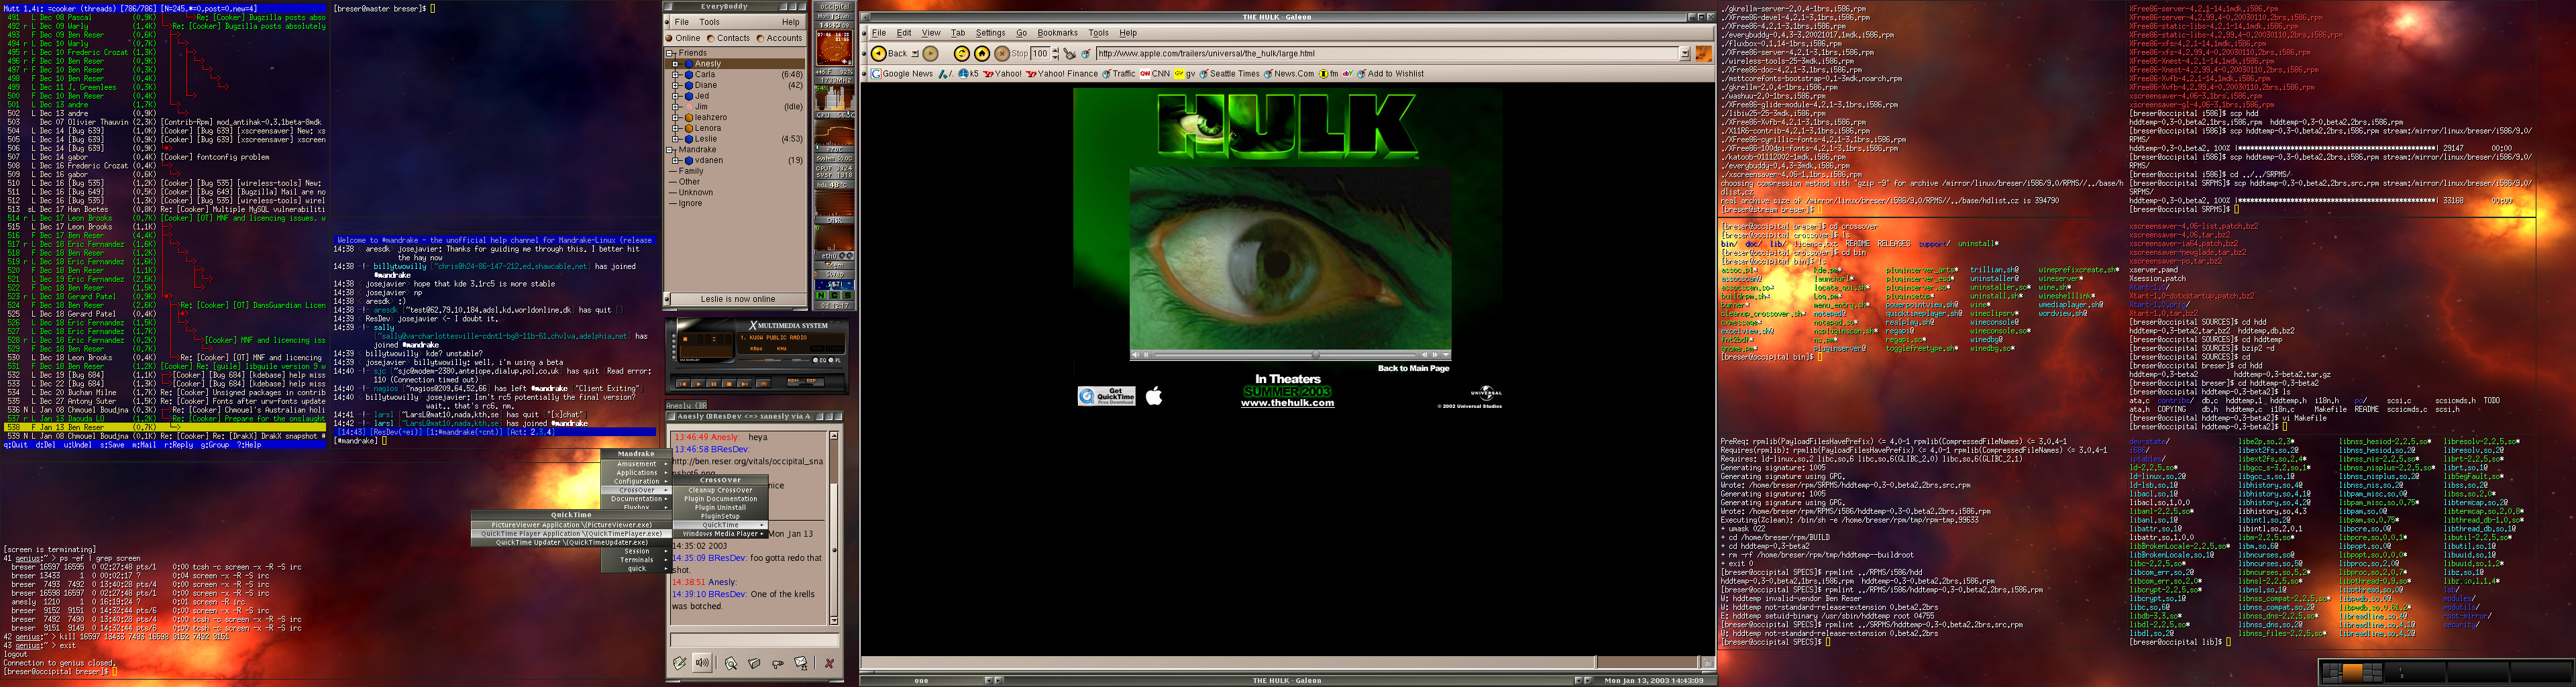Select the Accounts radio button in EveryBuddy
2576x687 pixels.
pos(760,39)
